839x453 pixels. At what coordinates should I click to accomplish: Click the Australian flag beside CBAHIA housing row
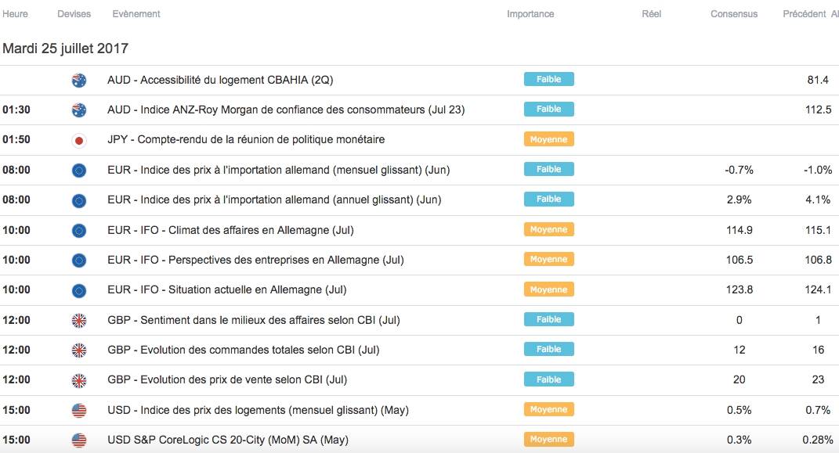(78, 80)
